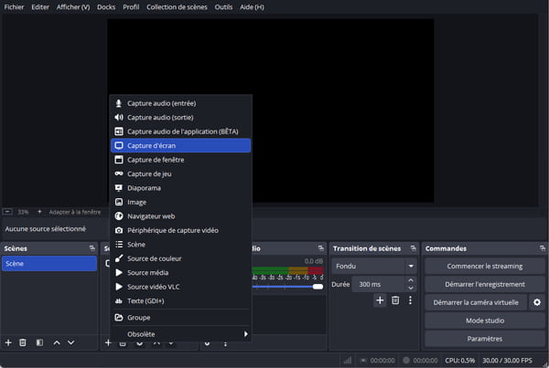The width and height of the screenshot is (549, 368).
Task: Move the scene up with arrow icon
Action: pyautogui.click(x=57, y=342)
